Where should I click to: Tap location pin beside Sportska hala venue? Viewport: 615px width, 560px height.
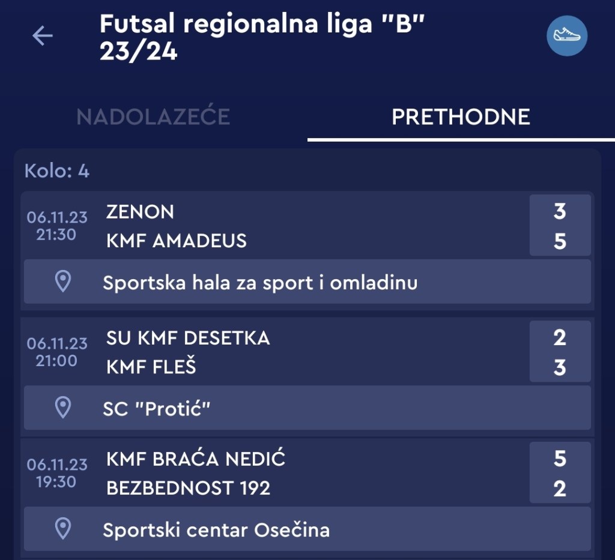point(63,282)
